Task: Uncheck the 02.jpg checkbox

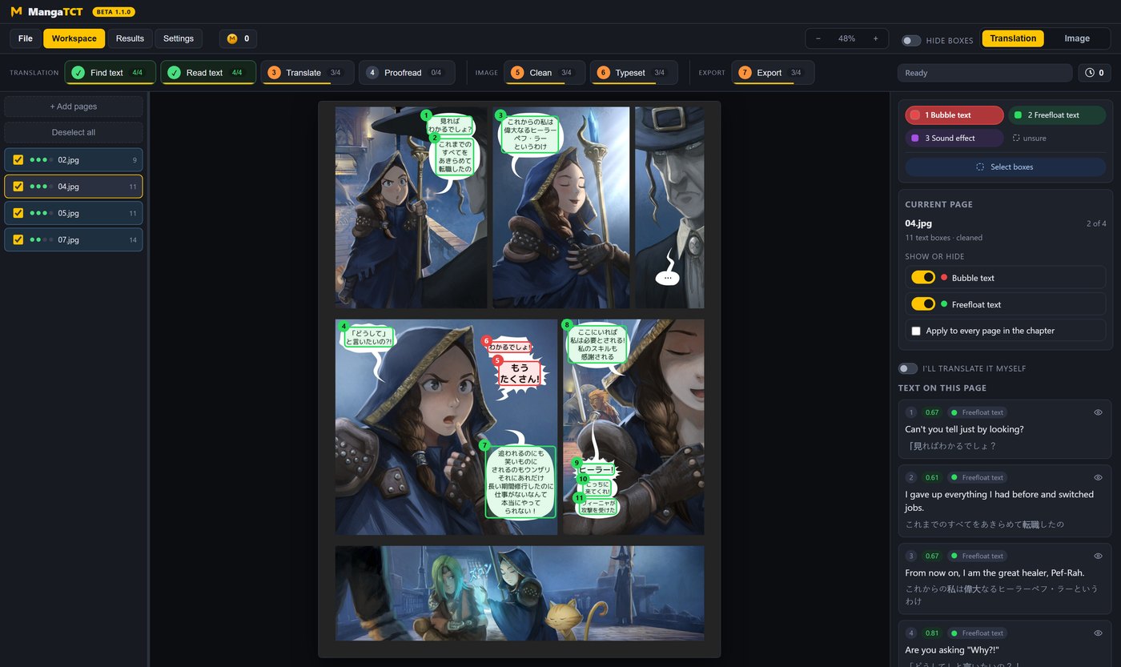Action: [x=18, y=160]
